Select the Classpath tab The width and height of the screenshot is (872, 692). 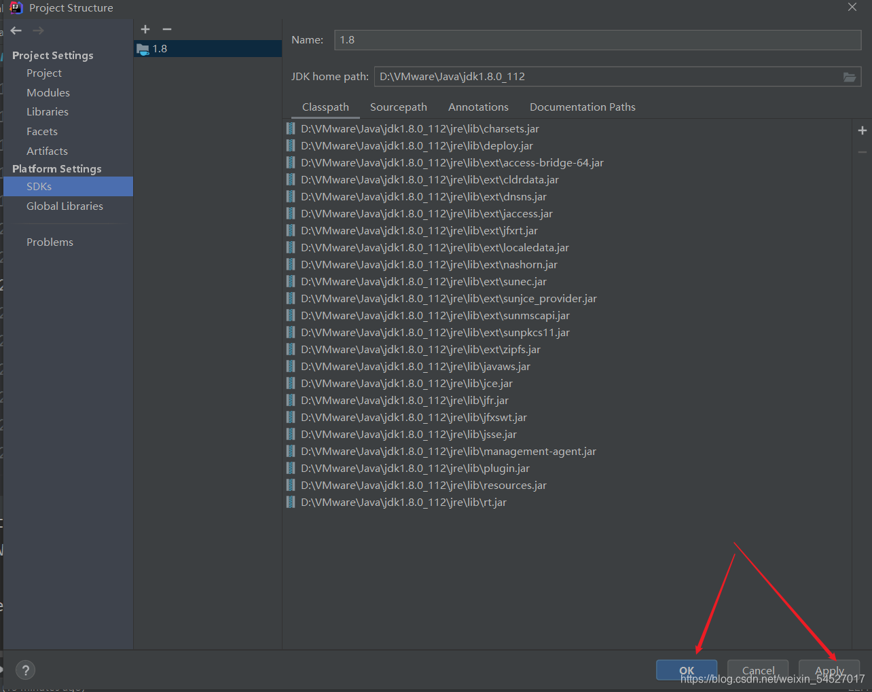[x=325, y=107]
